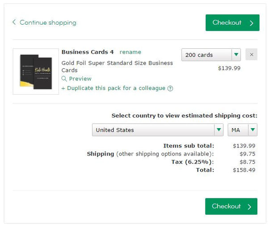Click the top Checkout button
This screenshot has width=268, height=227.
coord(231,23)
